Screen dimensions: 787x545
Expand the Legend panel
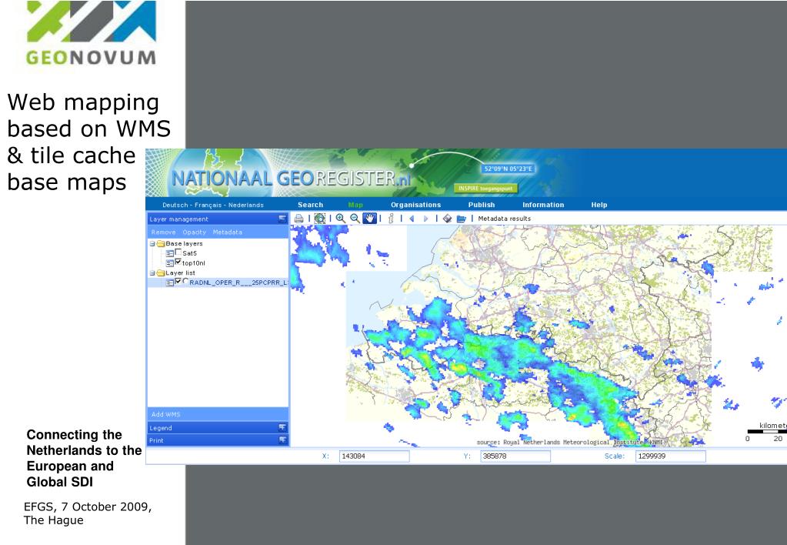click(x=282, y=427)
